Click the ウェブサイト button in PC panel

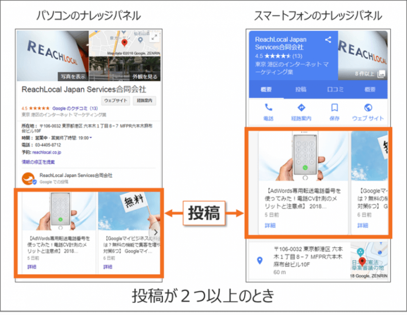116,101
